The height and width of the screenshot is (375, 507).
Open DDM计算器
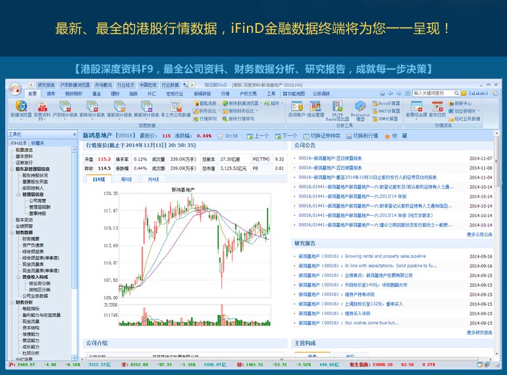pos(385,119)
